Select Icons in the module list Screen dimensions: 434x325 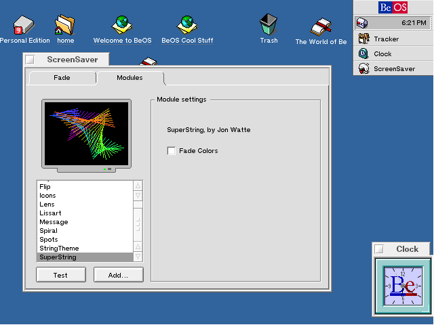[85, 196]
